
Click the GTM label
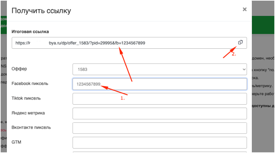tap(16, 142)
